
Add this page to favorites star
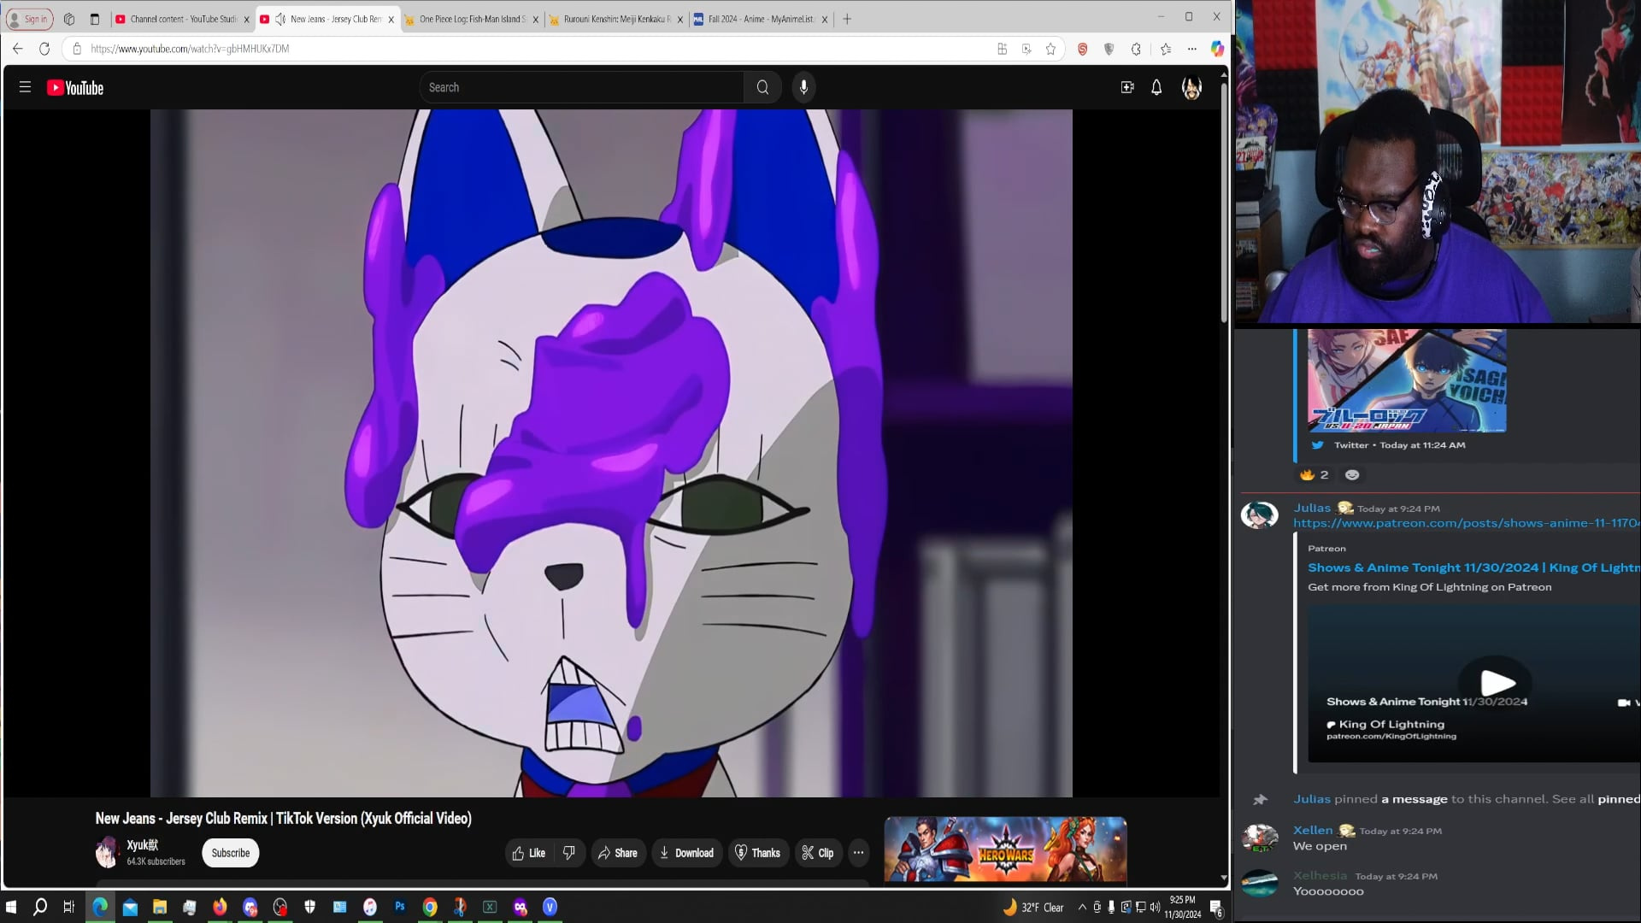(x=1050, y=49)
